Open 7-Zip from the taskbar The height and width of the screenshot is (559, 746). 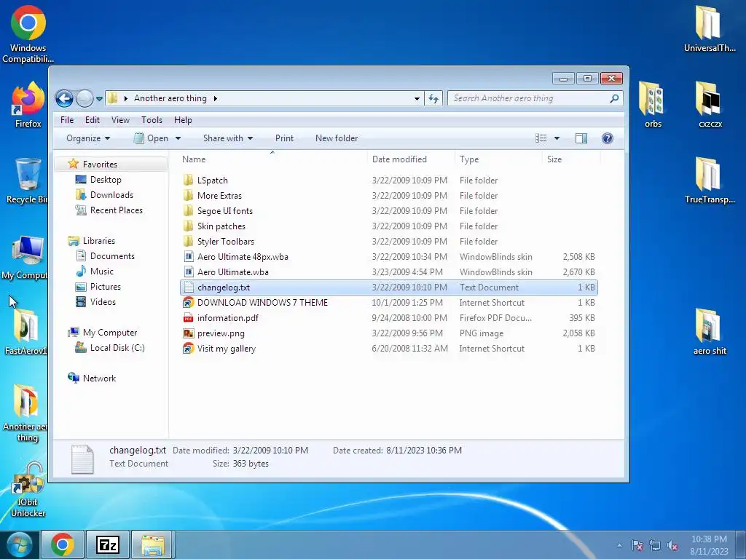tap(108, 544)
